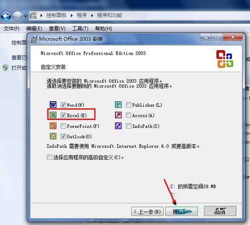Click the Outlook clock icon
Image resolution: width=250 pixels, height=225 pixels.
[53, 136]
